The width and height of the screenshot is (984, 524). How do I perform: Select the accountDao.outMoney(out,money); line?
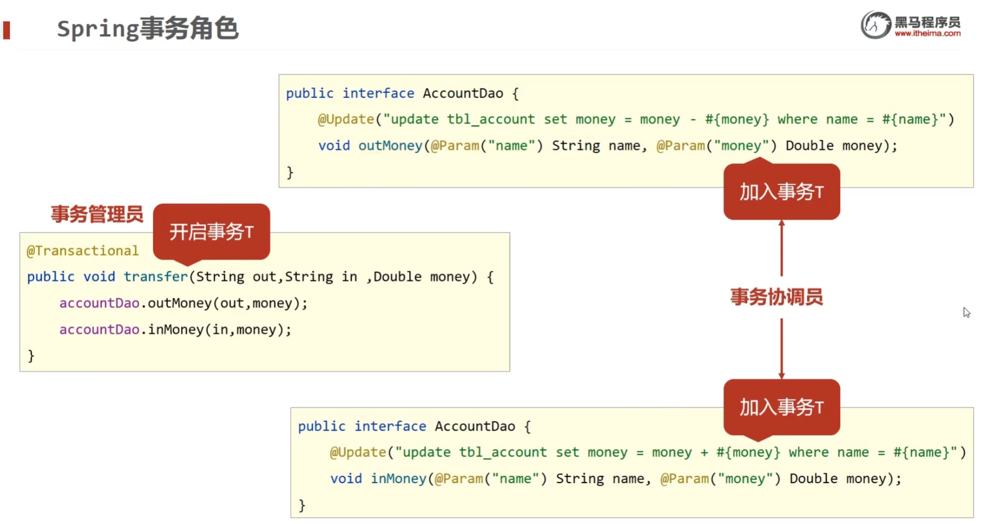click(183, 303)
